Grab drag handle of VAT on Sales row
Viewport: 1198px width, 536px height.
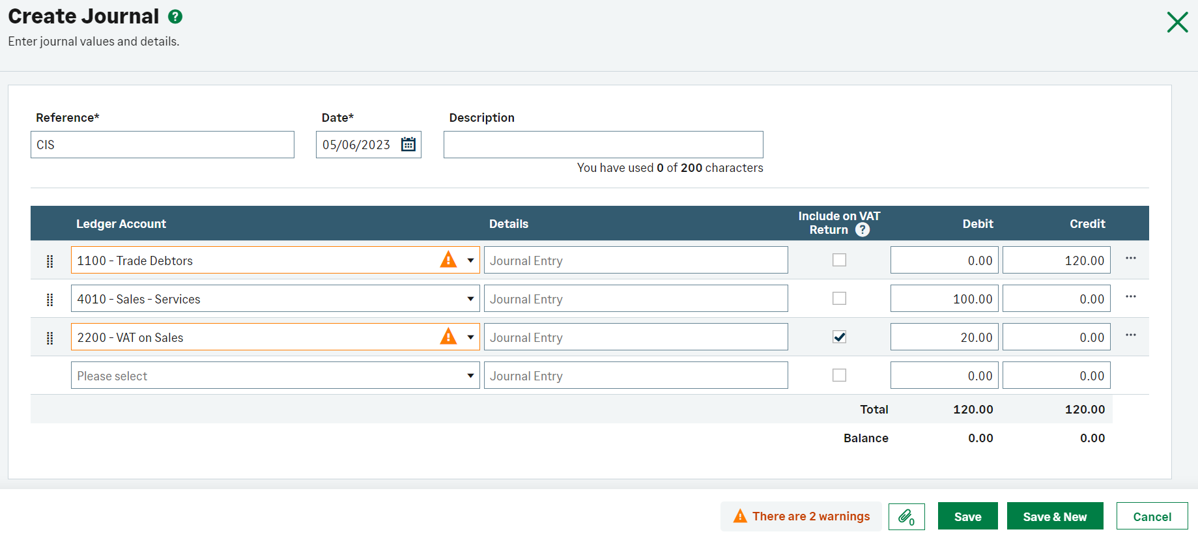pyautogui.click(x=50, y=338)
